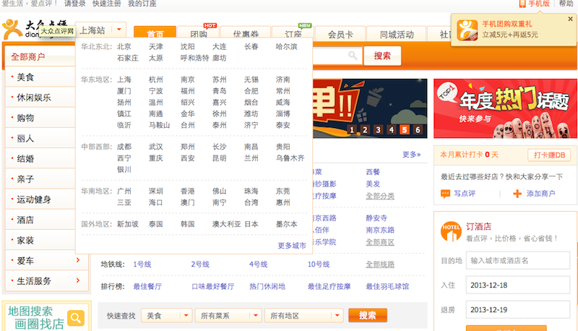Select 香港 in city list
578x331 pixels.
tap(187, 191)
